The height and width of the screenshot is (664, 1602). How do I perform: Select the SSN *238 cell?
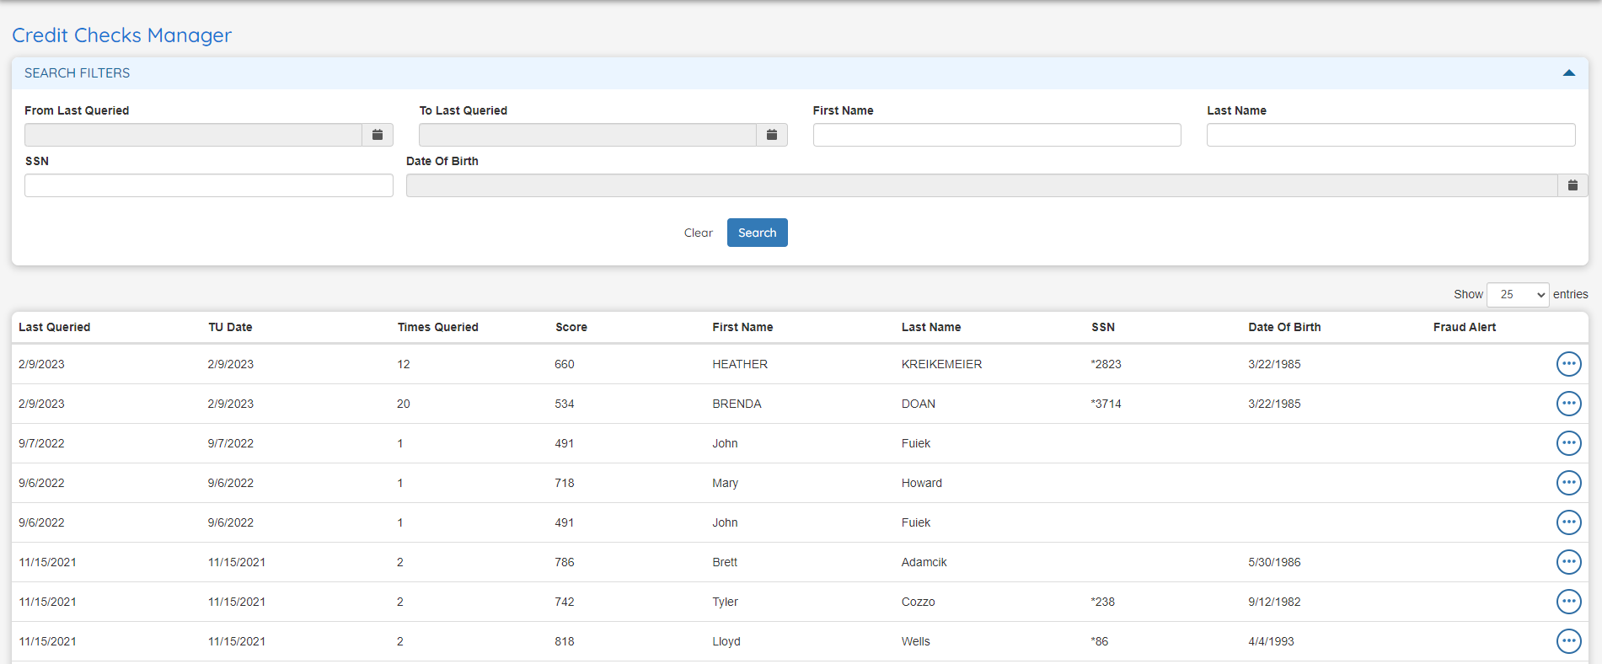1103,602
